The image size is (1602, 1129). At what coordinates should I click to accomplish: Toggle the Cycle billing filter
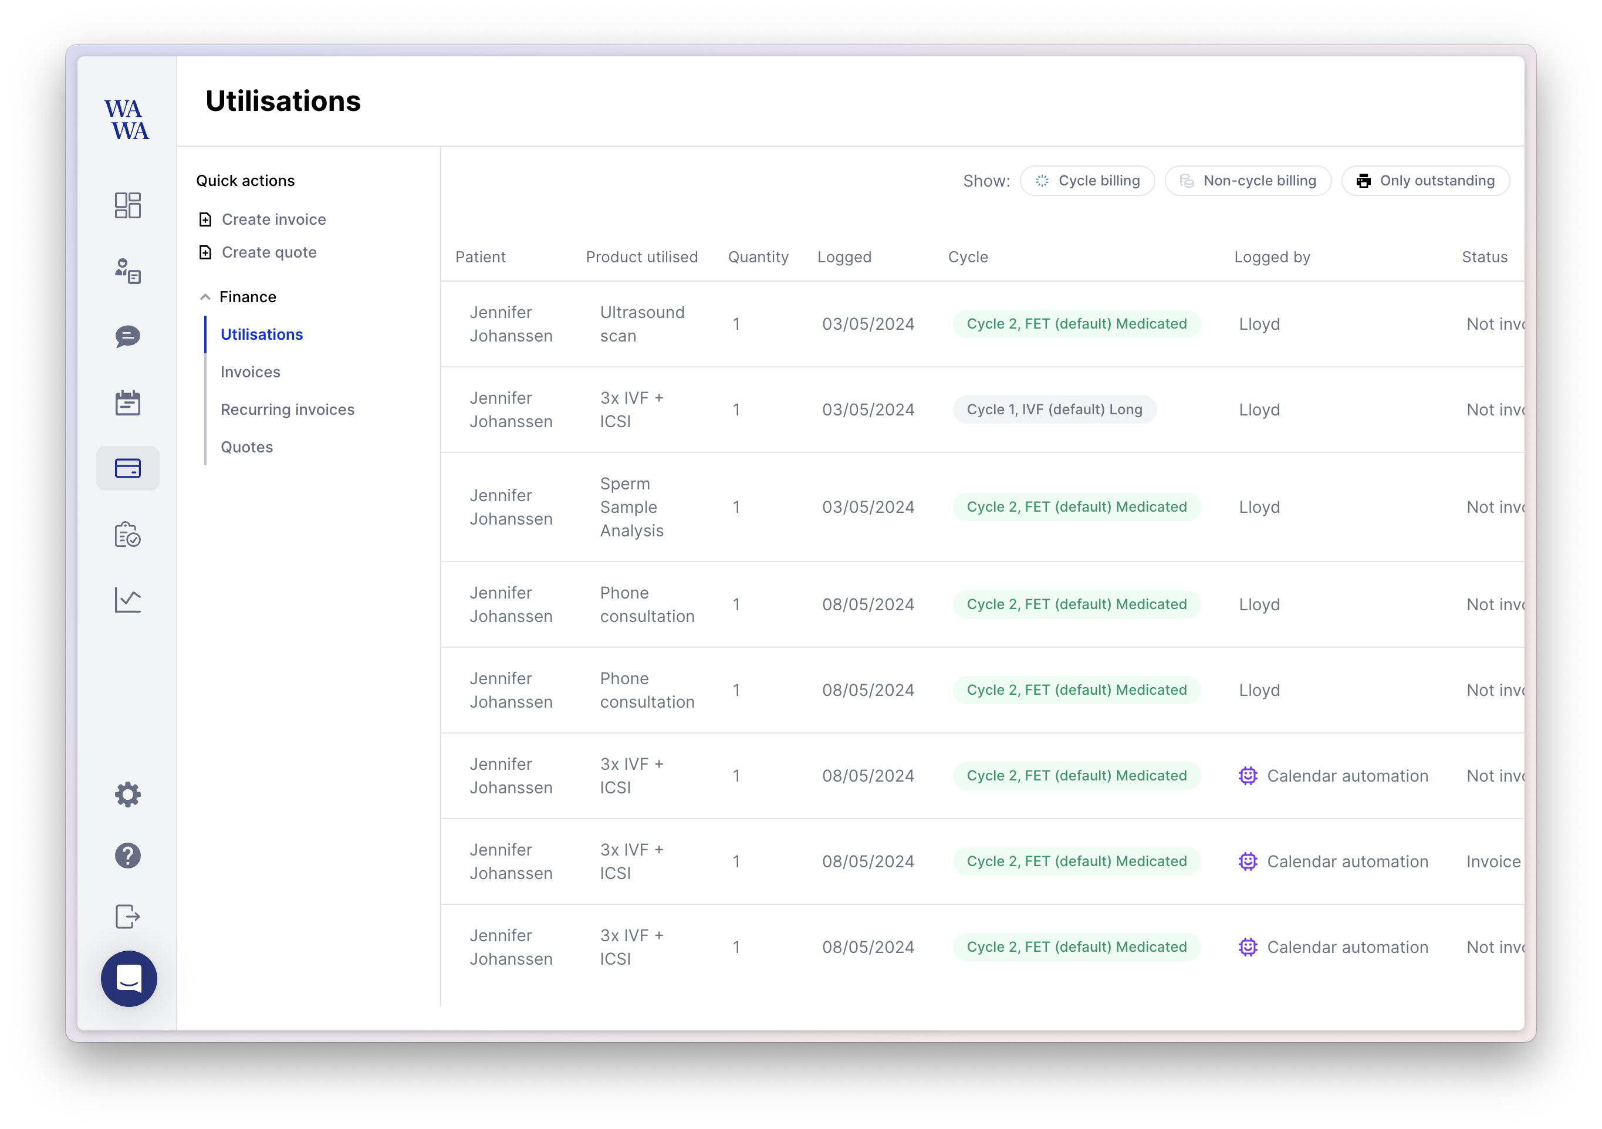(x=1087, y=181)
